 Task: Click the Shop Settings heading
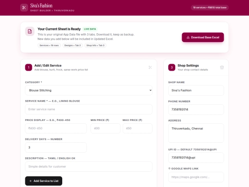click(x=188, y=66)
